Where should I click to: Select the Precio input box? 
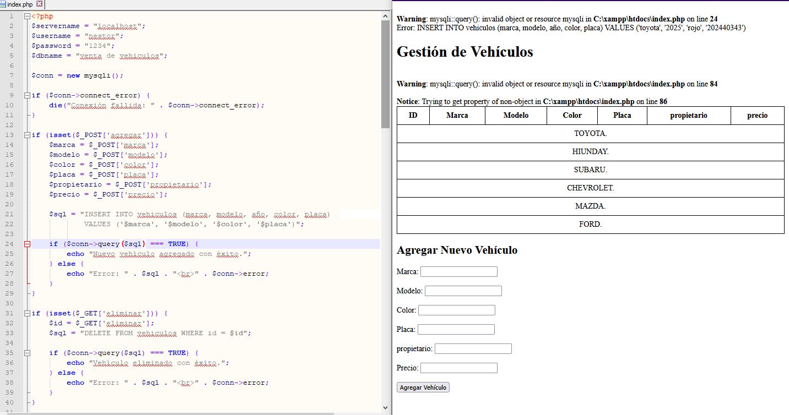458,368
